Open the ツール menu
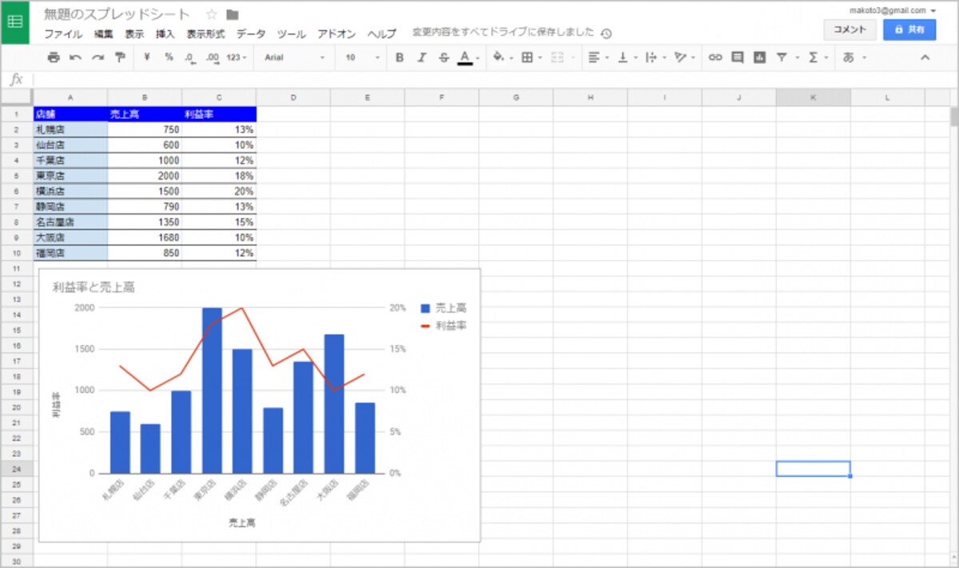This screenshot has width=959, height=568. pos(292,34)
